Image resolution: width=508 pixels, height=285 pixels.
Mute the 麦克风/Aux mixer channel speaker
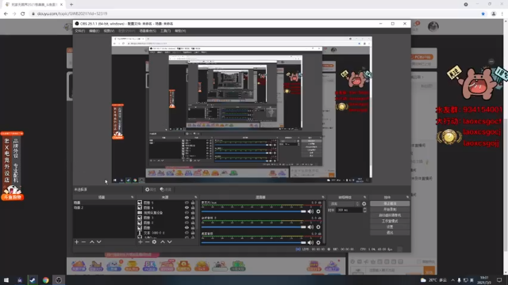click(x=310, y=211)
